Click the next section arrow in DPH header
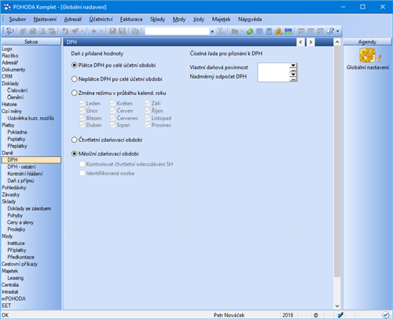Image resolution: width=393 pixels, height=319 pixels. [x=310, y=42]
